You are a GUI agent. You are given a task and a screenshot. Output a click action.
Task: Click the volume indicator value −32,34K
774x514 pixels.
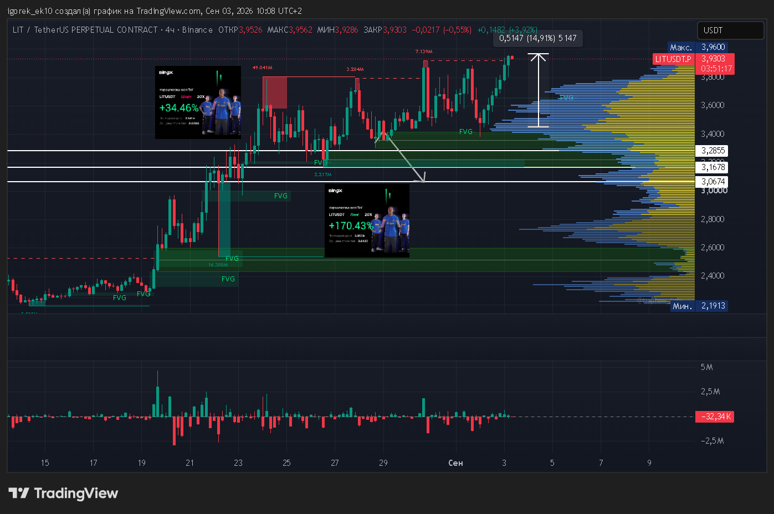coord(715,417)
